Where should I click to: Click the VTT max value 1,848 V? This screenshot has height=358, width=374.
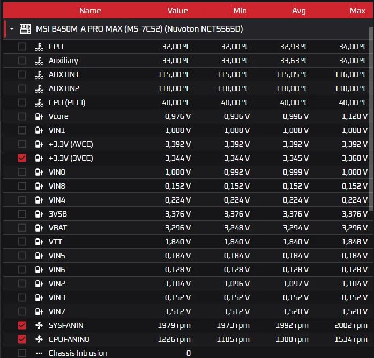(354, 242)
